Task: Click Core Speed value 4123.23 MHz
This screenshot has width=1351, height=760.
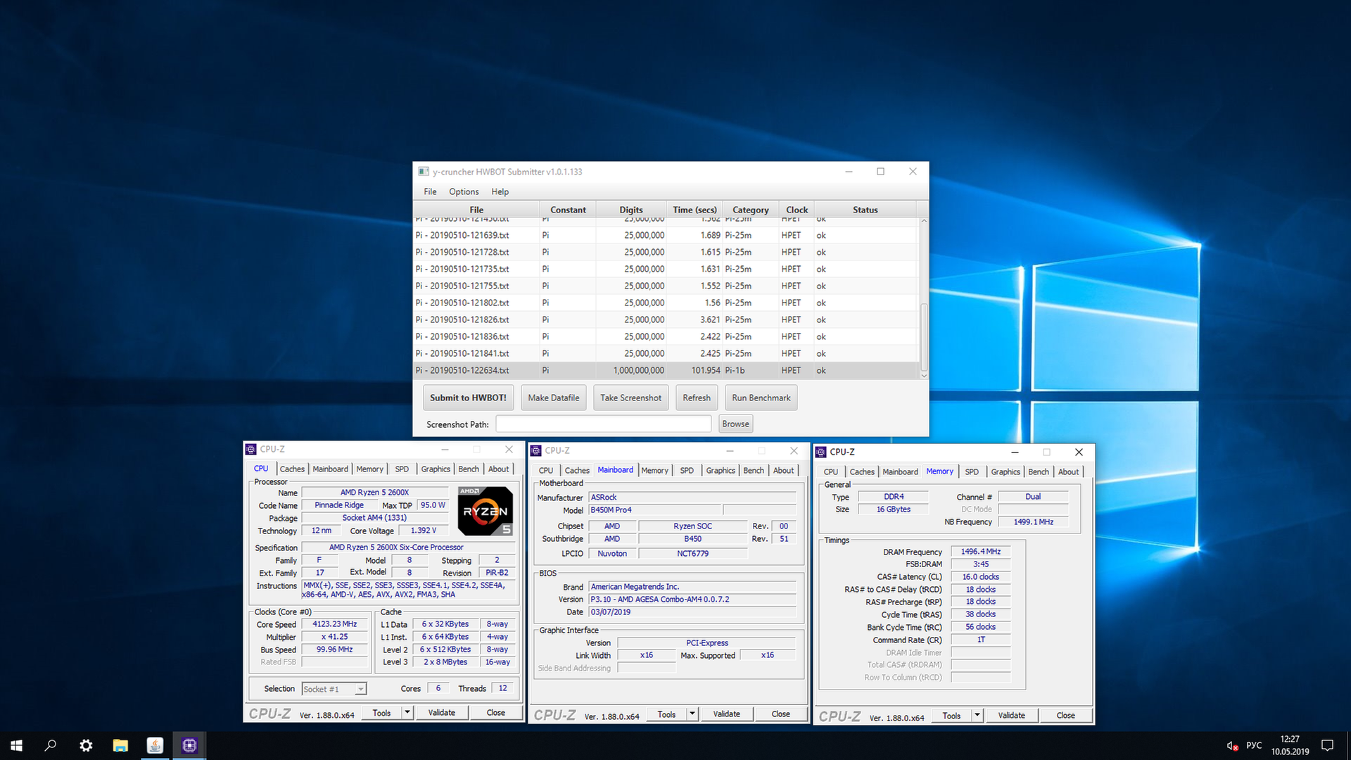Action: click(x=335, y=624)
